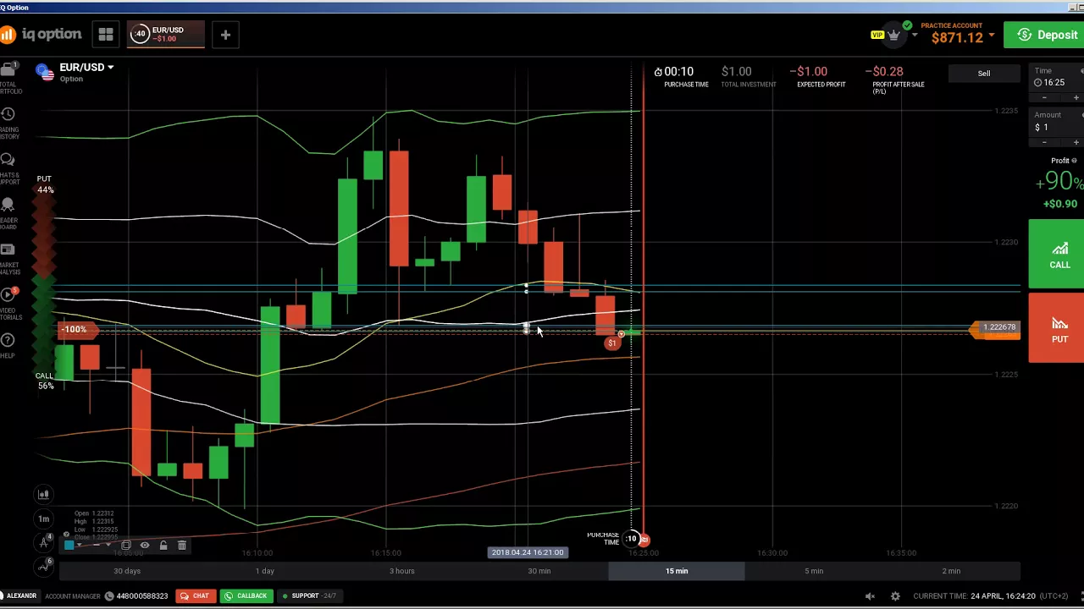
Task: Open the indicators icon with badge 6
Action: pyautogui.click(x=43, y=566)
